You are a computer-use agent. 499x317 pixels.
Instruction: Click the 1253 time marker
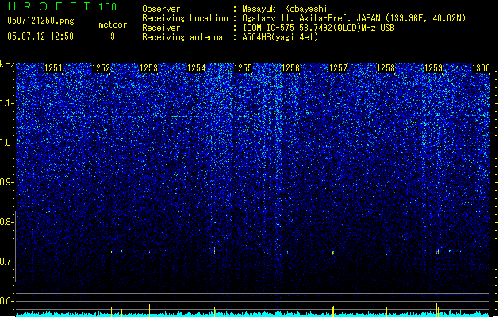click(x=148, y=67)
